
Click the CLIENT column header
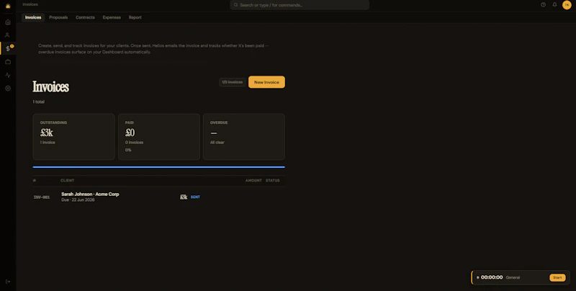[x=67, y=180]
